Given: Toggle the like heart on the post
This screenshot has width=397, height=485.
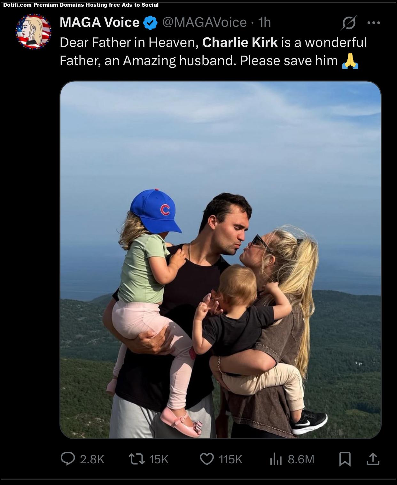Looking at the screenshot, I should [207, 459].
